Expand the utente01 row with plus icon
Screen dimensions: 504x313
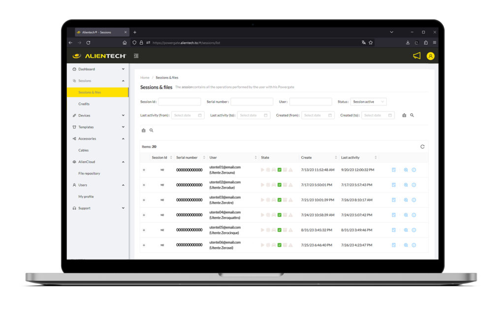click(144, 170)
